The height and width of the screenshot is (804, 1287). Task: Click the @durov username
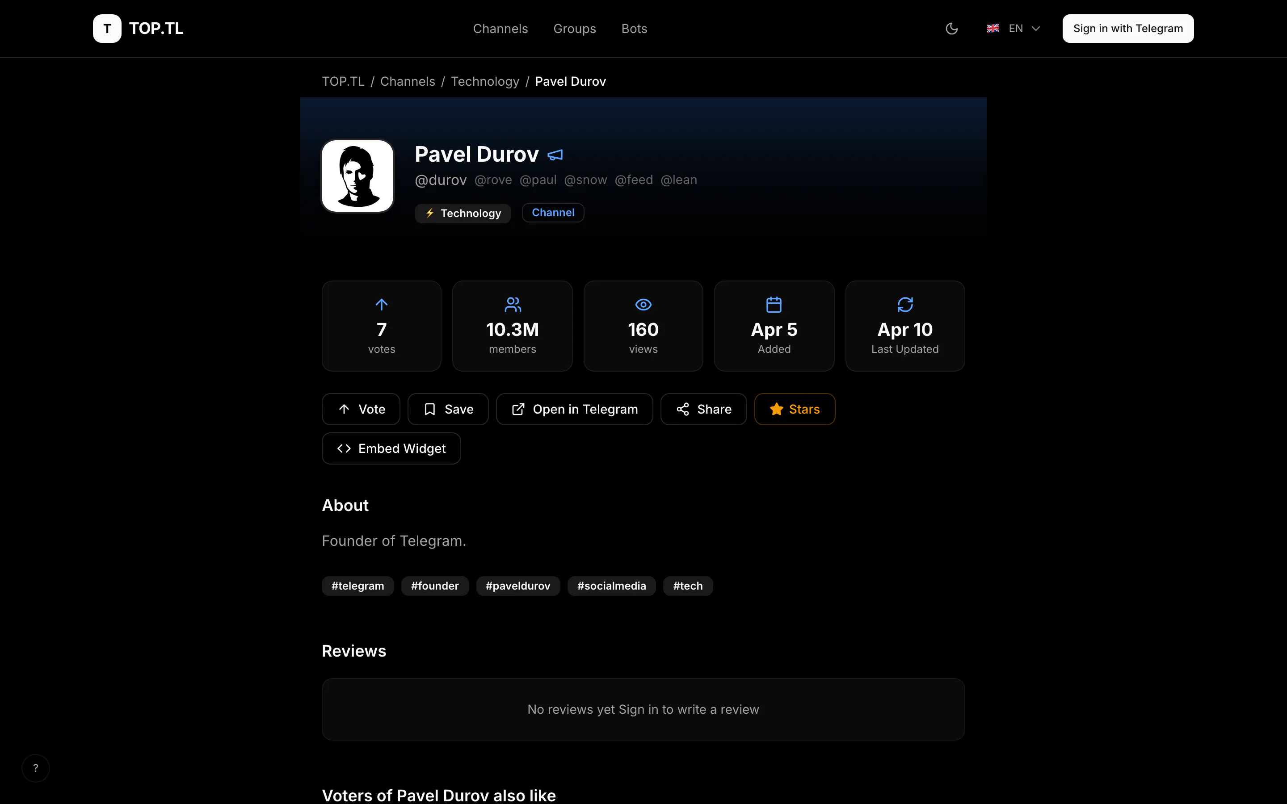tap(441, 180)
